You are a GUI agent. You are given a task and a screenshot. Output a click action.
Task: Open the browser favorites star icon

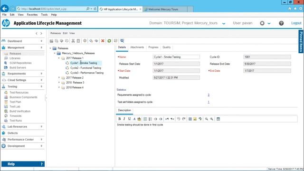coord(295,9)
